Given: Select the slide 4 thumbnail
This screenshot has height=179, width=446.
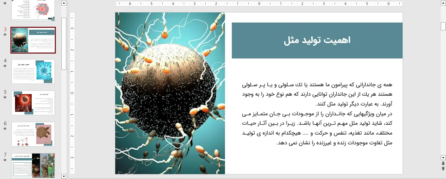Looking at the screenshot, I should click(33, 72).
